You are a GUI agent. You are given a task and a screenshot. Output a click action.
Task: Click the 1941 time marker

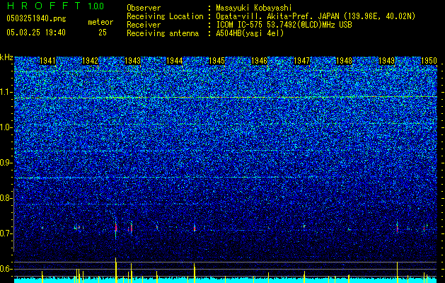click(x=47, y=61)
